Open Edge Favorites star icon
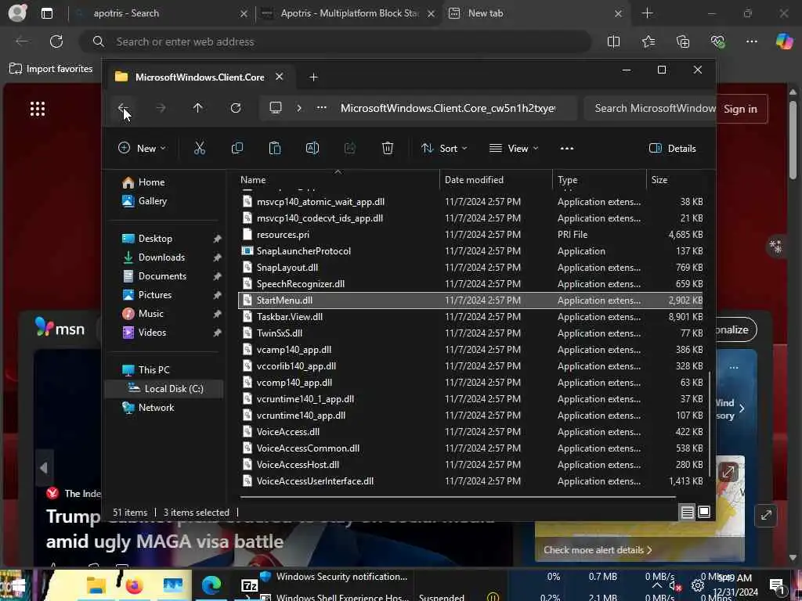 (648, 42)
